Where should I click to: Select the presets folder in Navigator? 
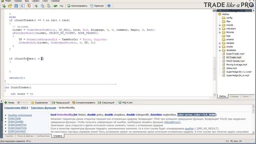pos(230,39)
